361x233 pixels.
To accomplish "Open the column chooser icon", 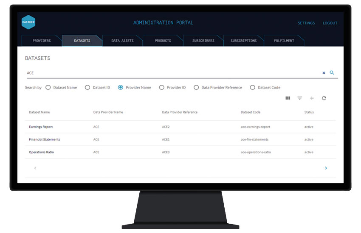I will [288, 98].
